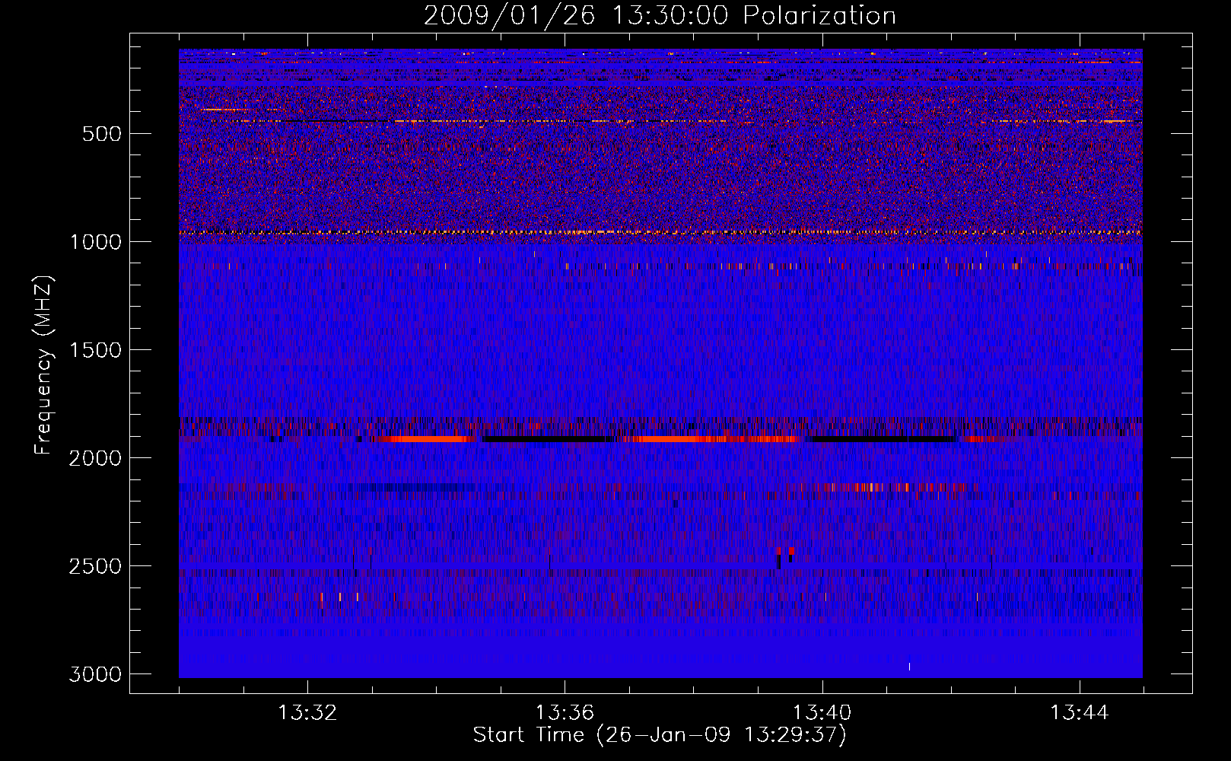Click the 13:40 time tick label
Image resolution: width=1231 pixels, height=761 pixels.
pos(822,713)
